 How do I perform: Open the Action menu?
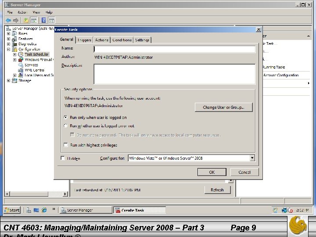pos(22,12)
